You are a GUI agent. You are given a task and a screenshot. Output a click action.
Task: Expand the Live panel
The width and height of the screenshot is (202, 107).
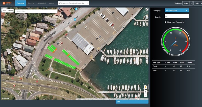pyautogui.click(x=132, y=102)
